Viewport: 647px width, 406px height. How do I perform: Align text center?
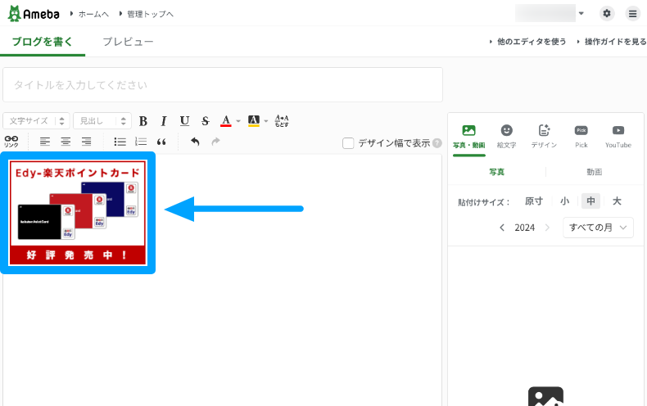coord(66,142)
